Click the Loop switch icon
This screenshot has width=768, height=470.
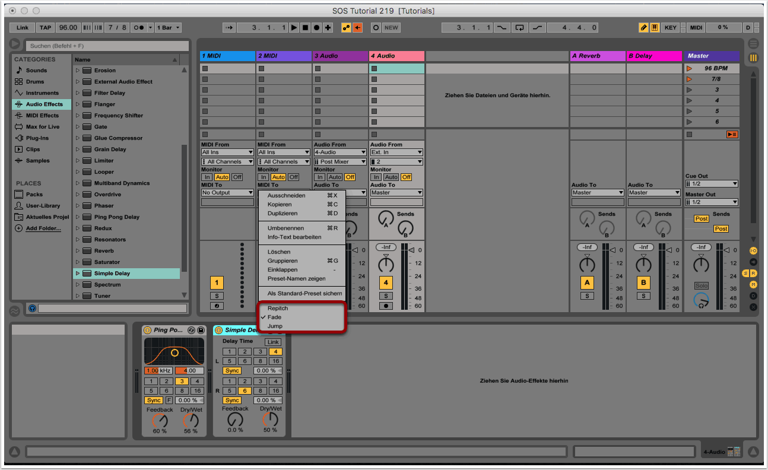click(x=521, y=27)
